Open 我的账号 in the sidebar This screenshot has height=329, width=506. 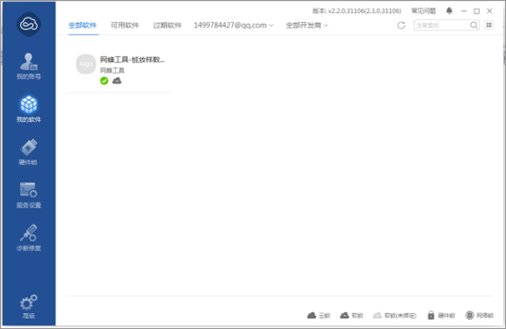[x=29, y=66]
